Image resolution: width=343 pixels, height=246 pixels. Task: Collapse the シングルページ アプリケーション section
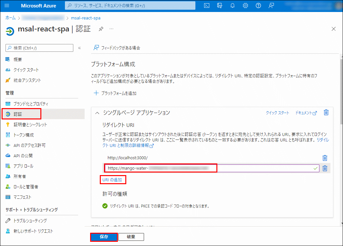tap(97, 113)
